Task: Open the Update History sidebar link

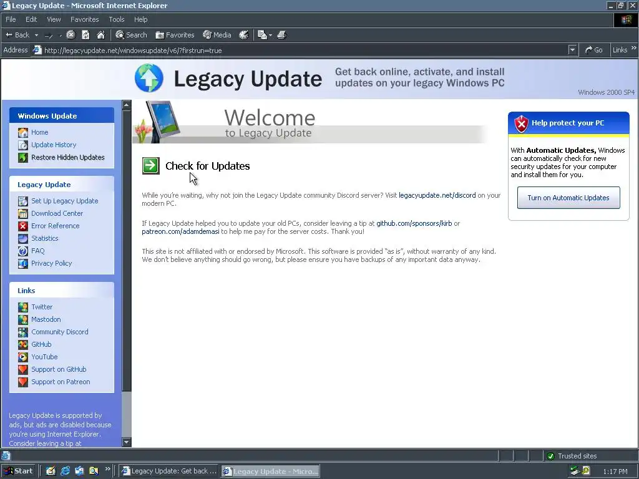Action: [x=54, y=145]
